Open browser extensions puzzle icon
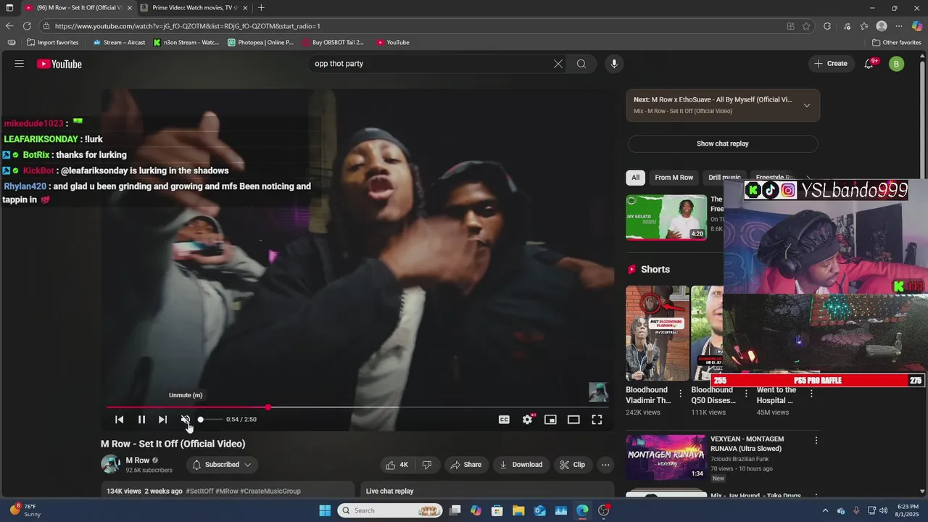Screen dimensions: 928x522 click(827, 26)
